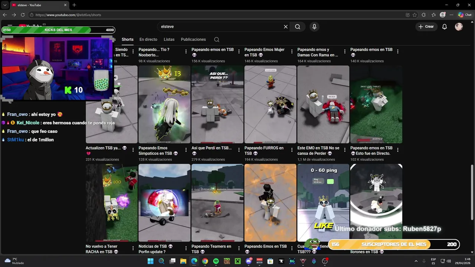Open YouTube notifications bell
The height and width of the screenshot is (267, 475).
(x=445, y=27)
